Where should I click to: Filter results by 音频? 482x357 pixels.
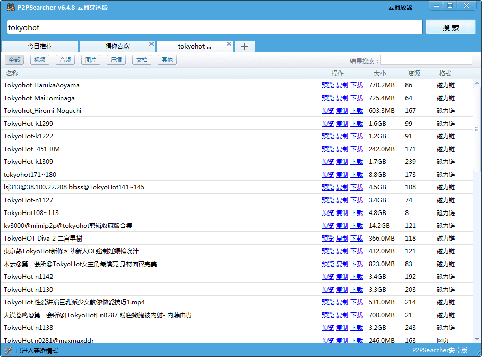click(x=65, y=60)
